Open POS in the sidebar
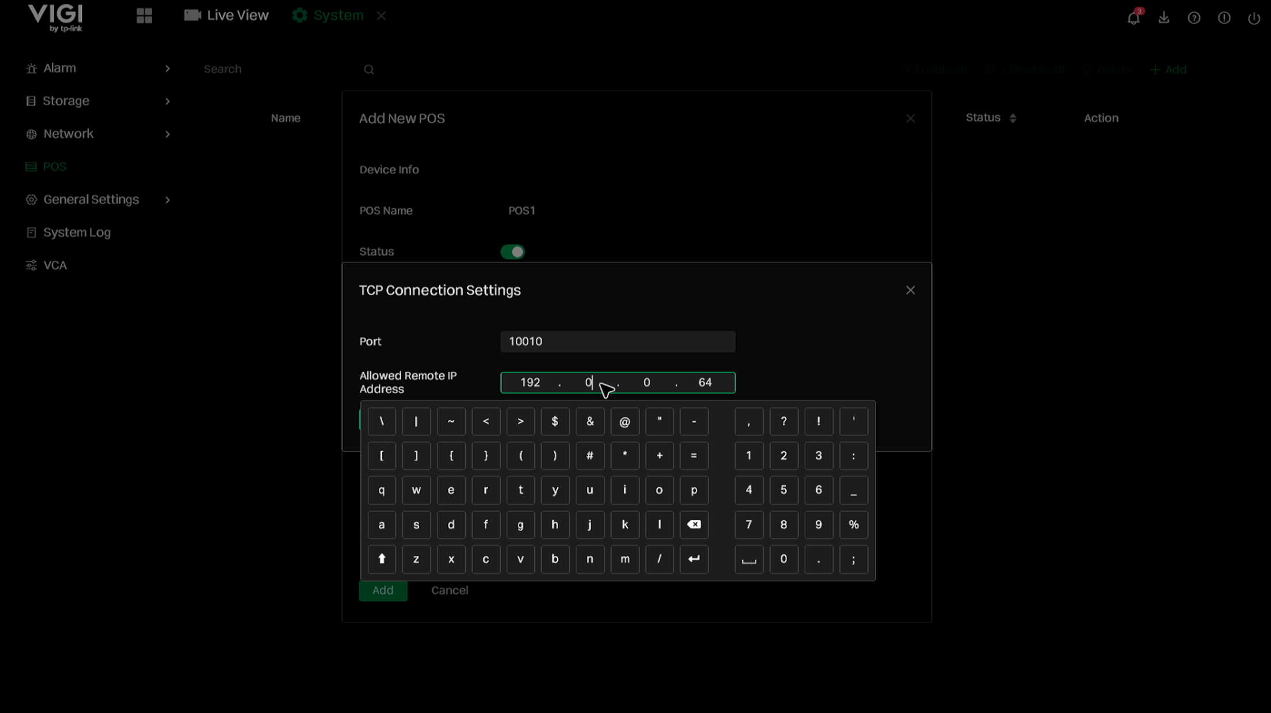Screen dimensions: 1271x713 [x=55, y=167]
